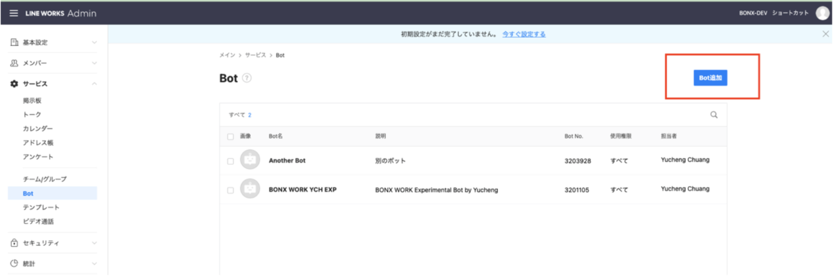Screen dimensions: 834x277
Task: Open ビデオ通話 in the sidebar
Action: click(x=38, y=221)
